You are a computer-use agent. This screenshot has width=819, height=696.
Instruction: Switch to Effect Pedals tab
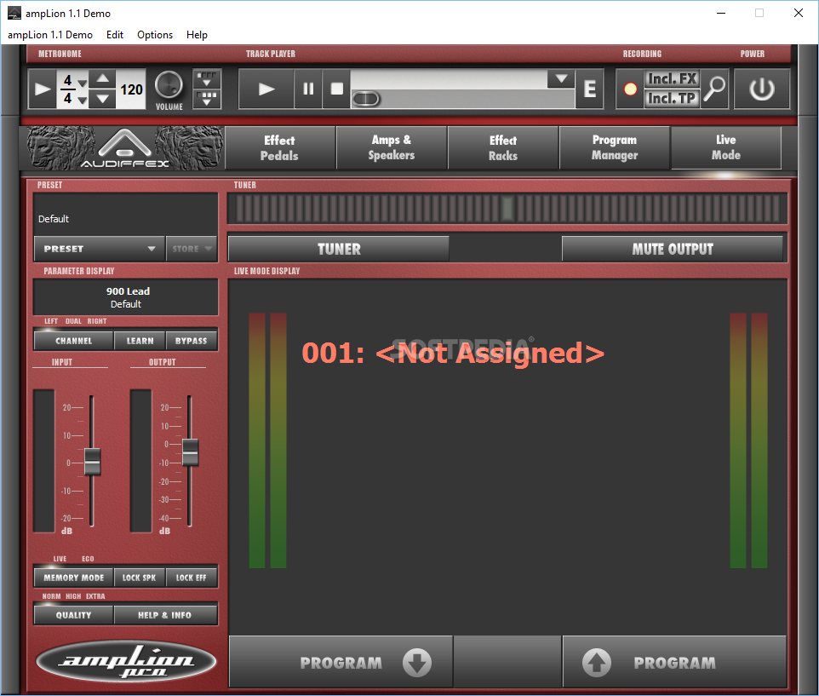[x=279, y=148]
